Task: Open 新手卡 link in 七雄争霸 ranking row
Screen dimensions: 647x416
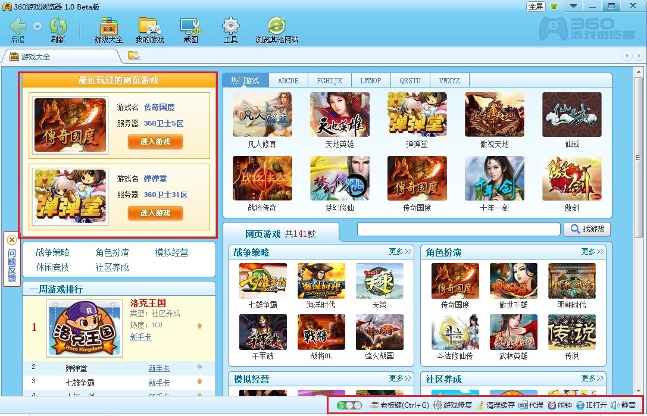Action: tap(160, 383)
